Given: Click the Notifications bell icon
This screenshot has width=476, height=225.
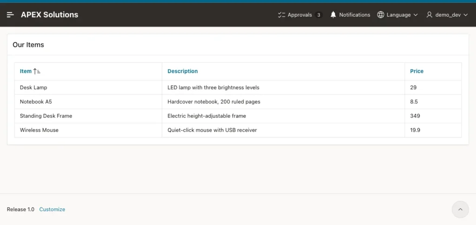Looking at the screenshot, I should (x=333, y=14).
